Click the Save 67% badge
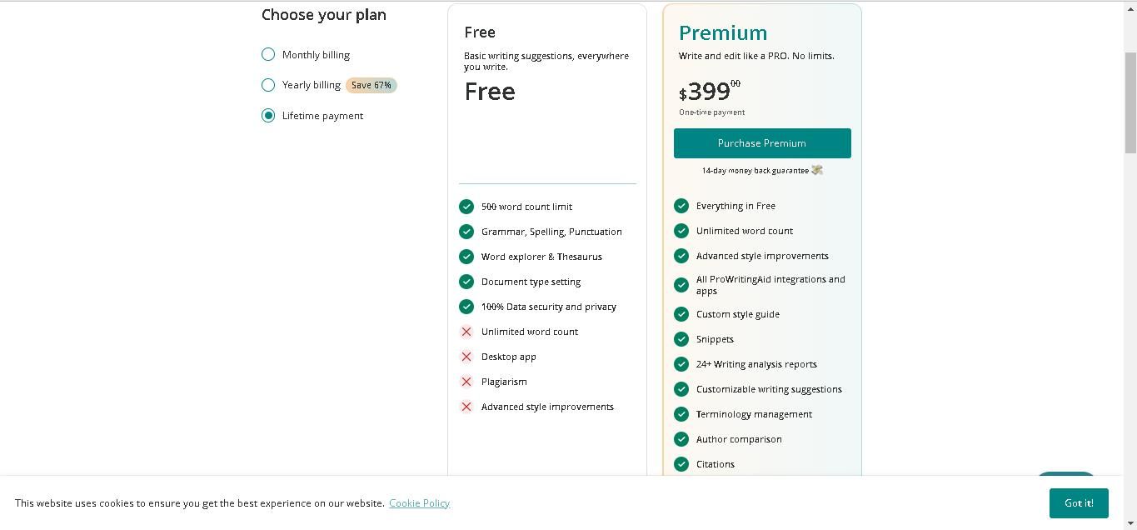1137x530 pixels. 372,85
